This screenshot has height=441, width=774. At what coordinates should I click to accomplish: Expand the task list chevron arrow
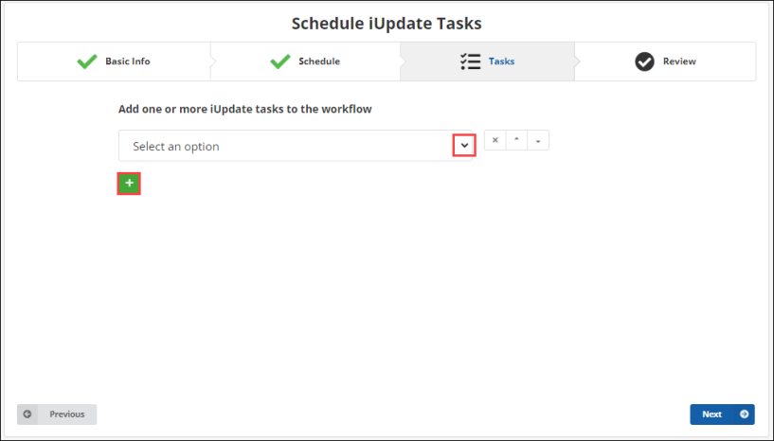coord(464,146)
